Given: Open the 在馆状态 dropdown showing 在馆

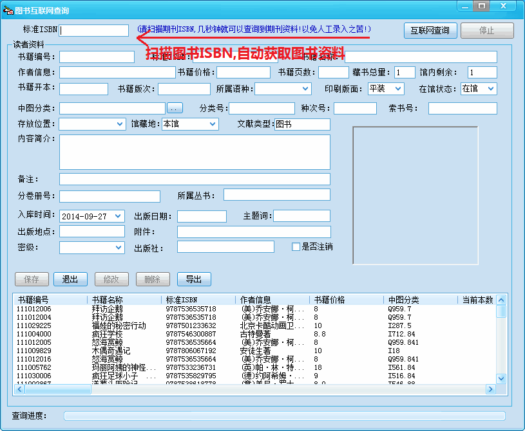Looking at the screenshot, I should 492,89.
